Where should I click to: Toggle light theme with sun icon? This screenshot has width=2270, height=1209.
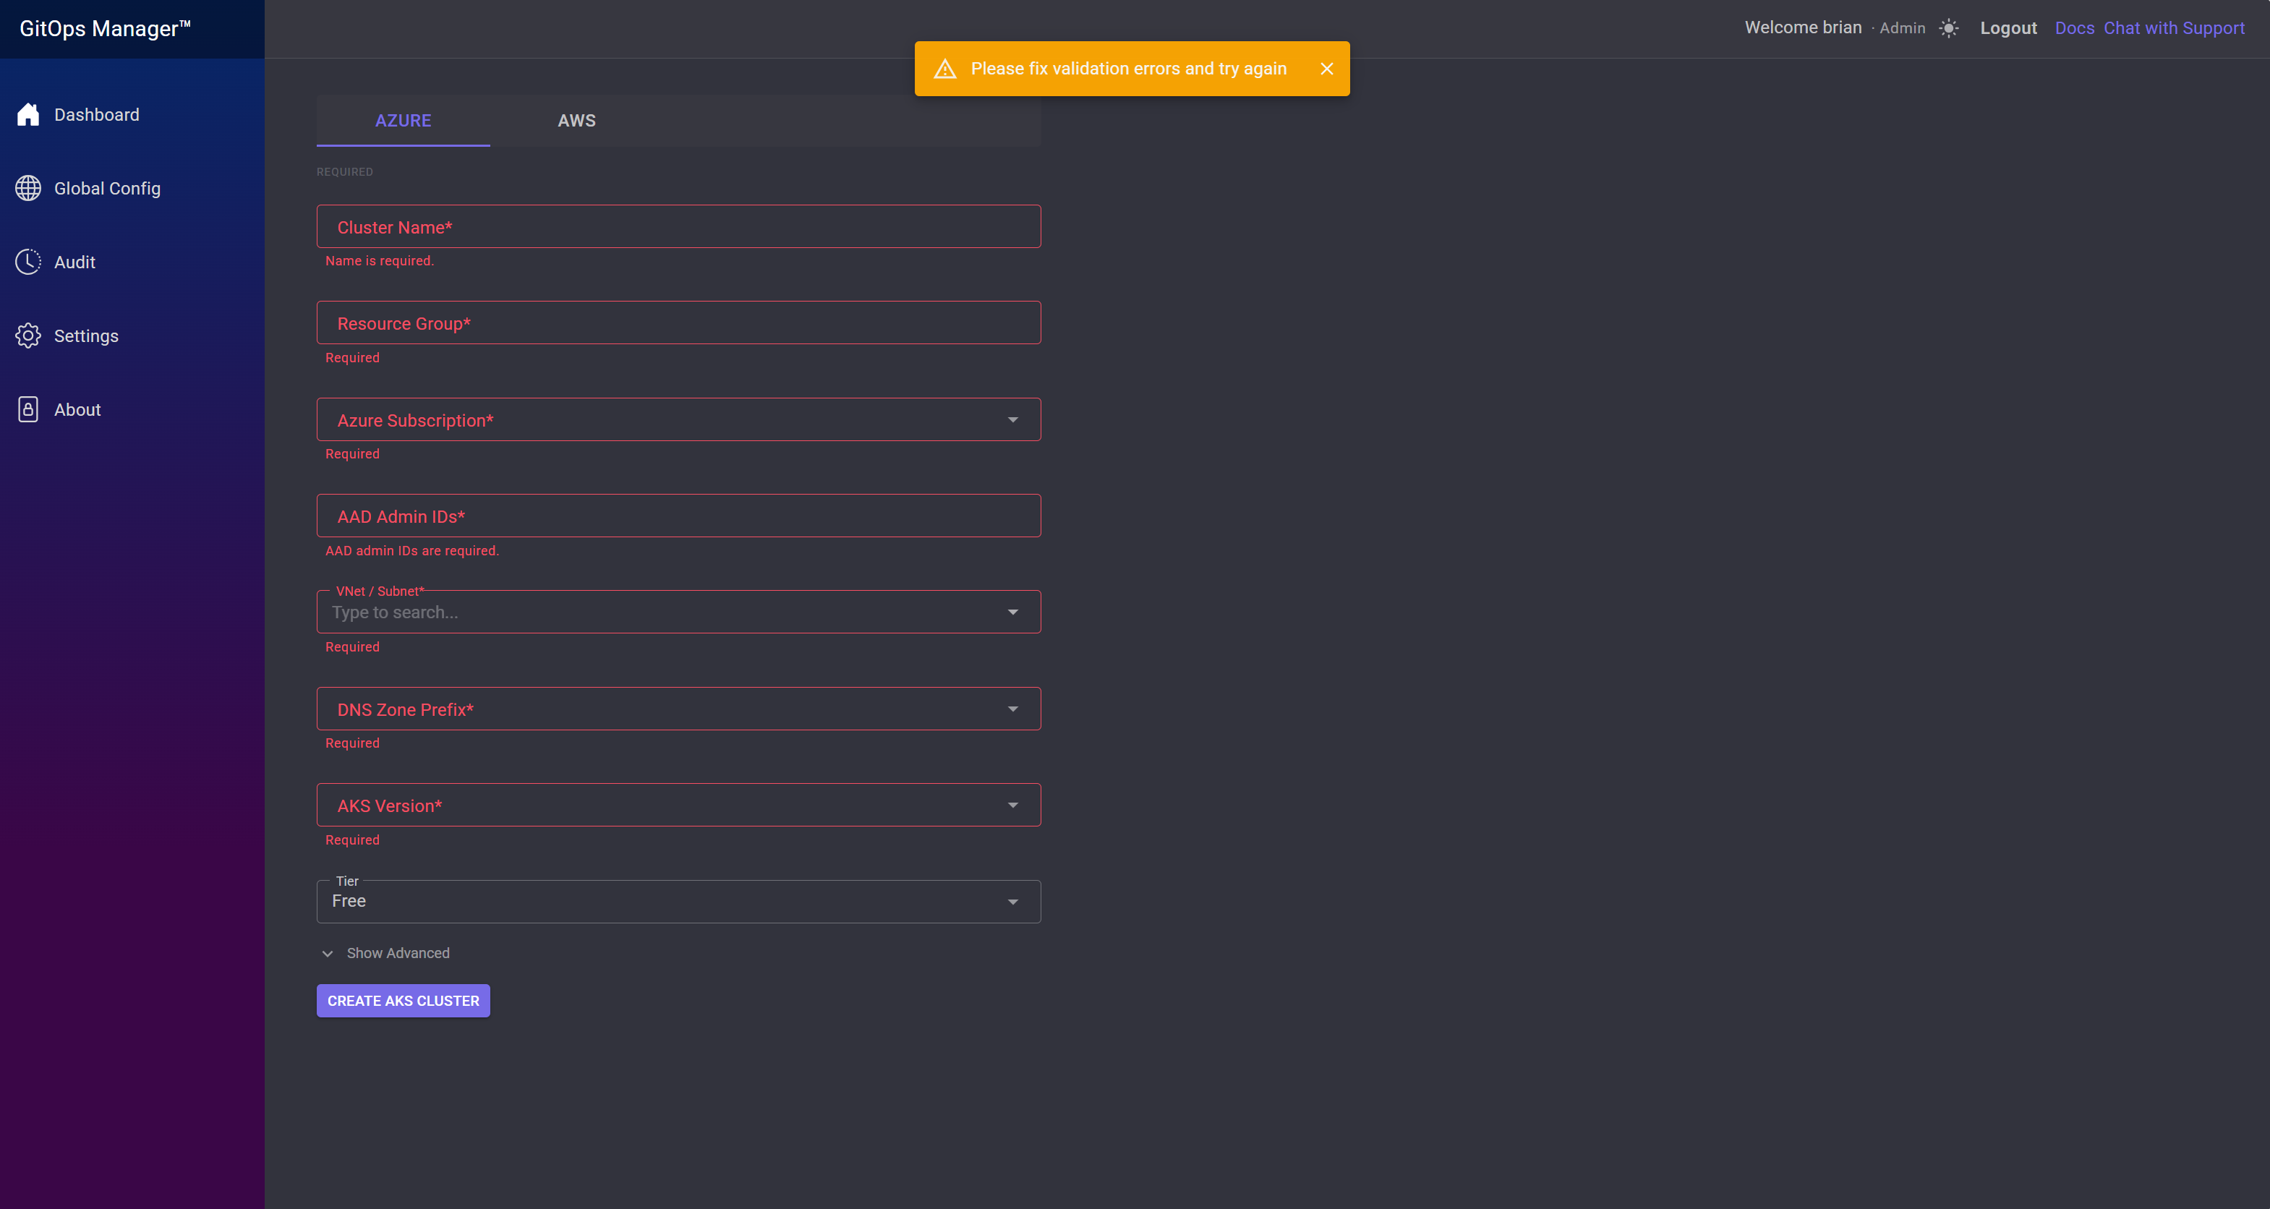point(1948,28)
